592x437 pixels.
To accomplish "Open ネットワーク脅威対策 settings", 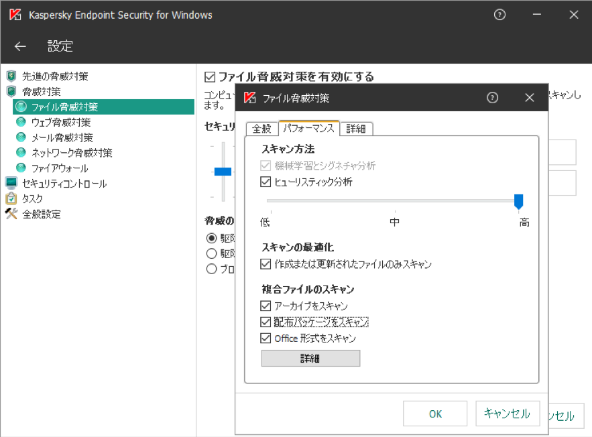I will 72,153.
